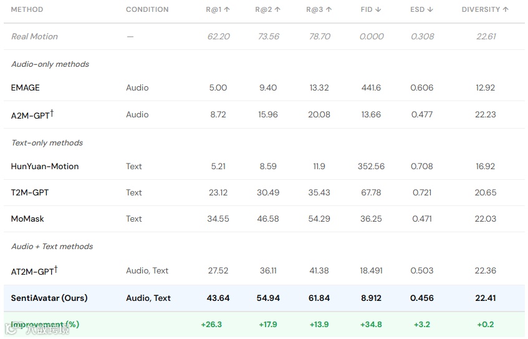Click the ESD column header
The image size is (528, 339).
(x=422, y=9)
